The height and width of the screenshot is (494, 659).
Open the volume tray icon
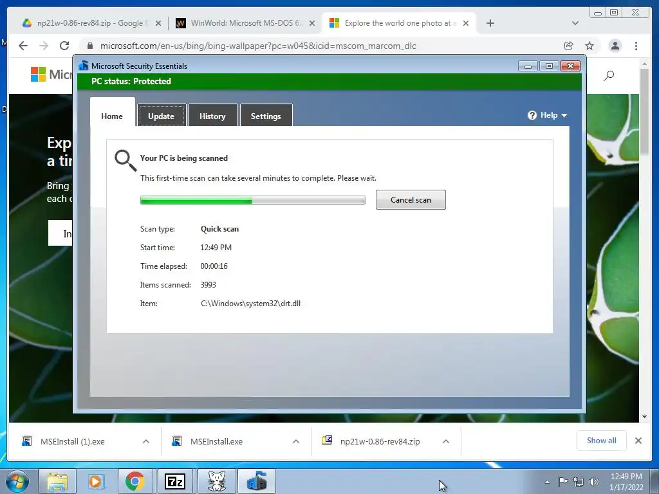pyautogui.click(x=594, y=482)
